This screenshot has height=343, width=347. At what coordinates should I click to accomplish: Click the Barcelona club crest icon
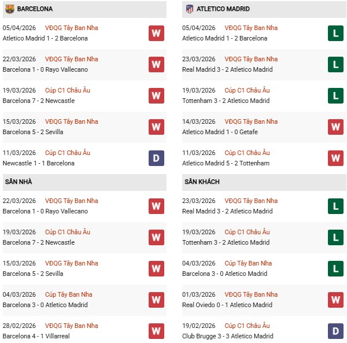tap(9, 9)
